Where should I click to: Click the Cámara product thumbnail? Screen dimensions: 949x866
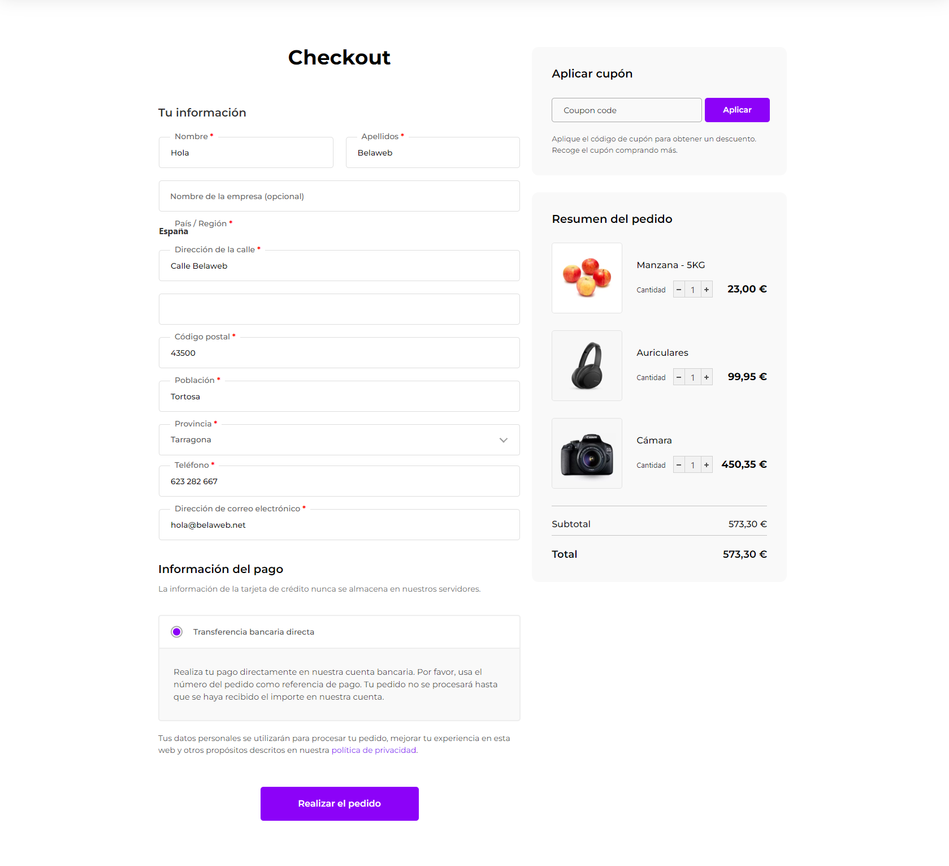[587, 453]
